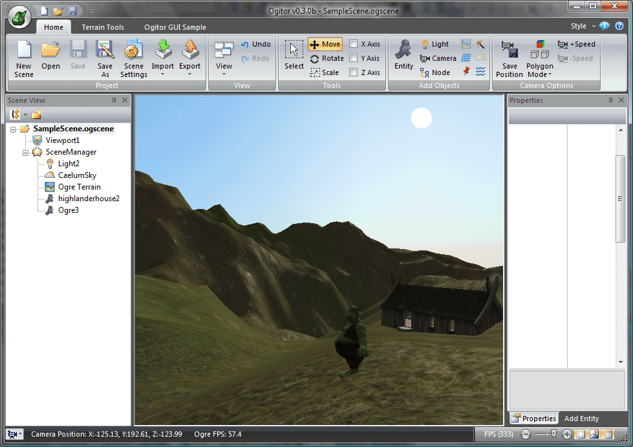Add an Entity object

click(x=403, y=56)
